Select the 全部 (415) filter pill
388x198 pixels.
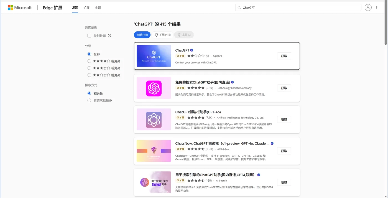click(142, 35)
